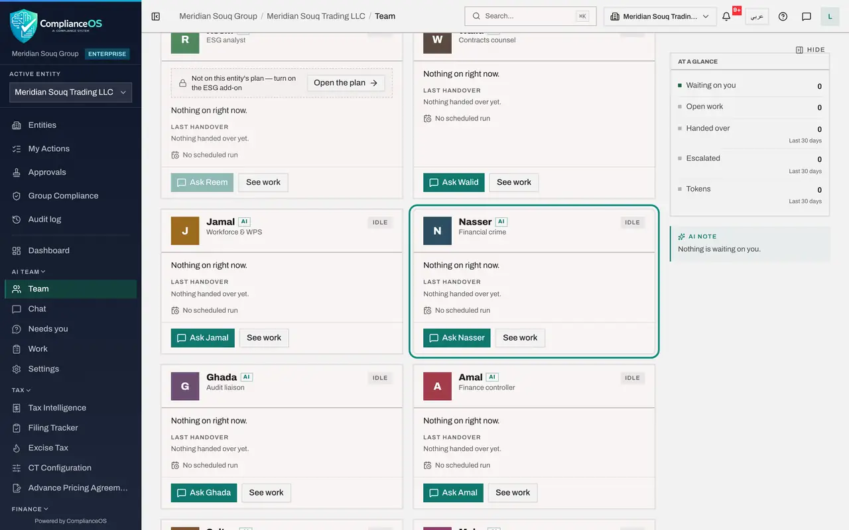Hide the At a Glance panel
849x530 pixels.
(x=811, y=50)
